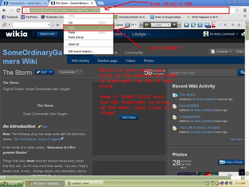Select Cut in context menu
The width and height of the screenshot is (249, 187).
point(89,23)
